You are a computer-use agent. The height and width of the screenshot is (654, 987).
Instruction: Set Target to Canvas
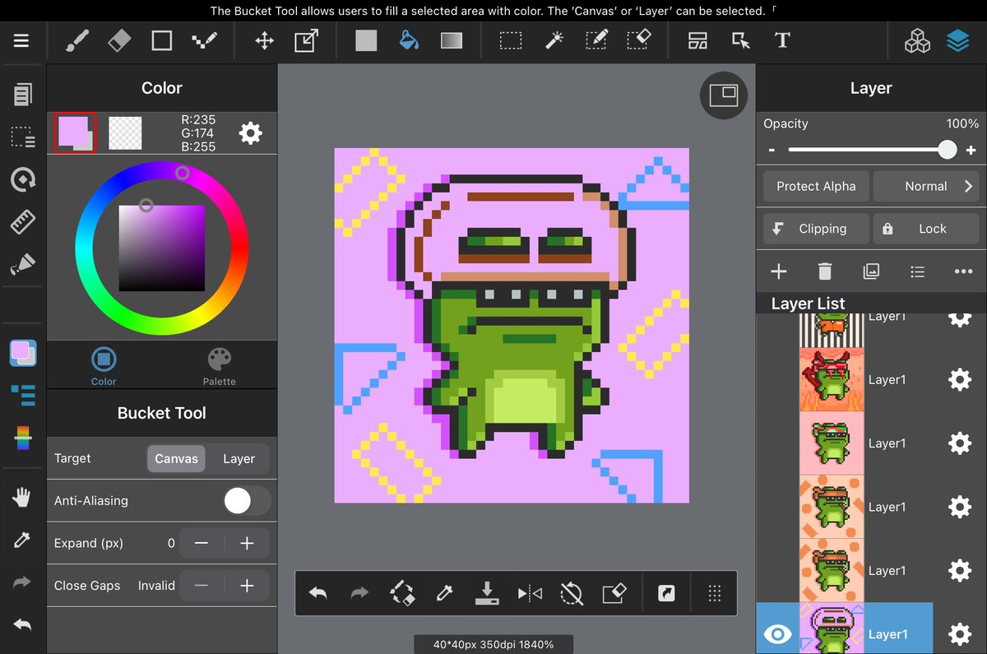tap(177, 458)
